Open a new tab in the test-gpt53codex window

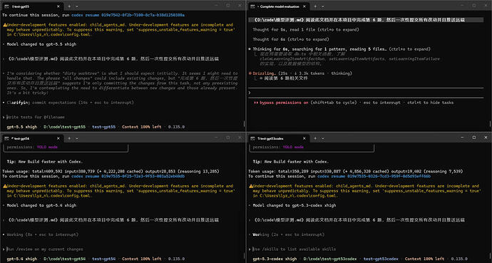pyautogui.click(x=315, y=138)
